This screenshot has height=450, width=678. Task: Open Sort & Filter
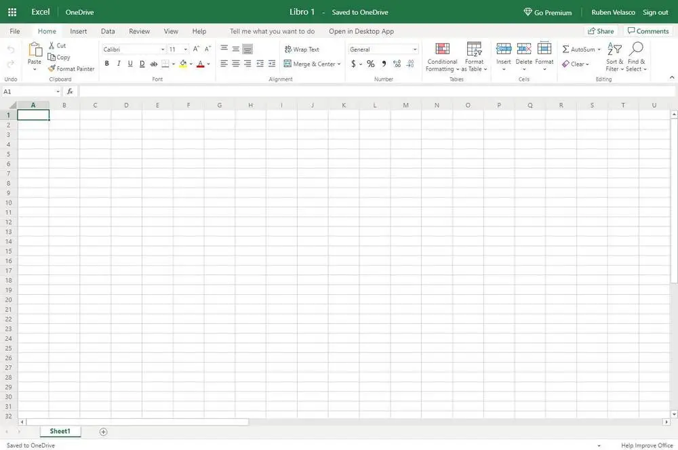click(614, 57)
